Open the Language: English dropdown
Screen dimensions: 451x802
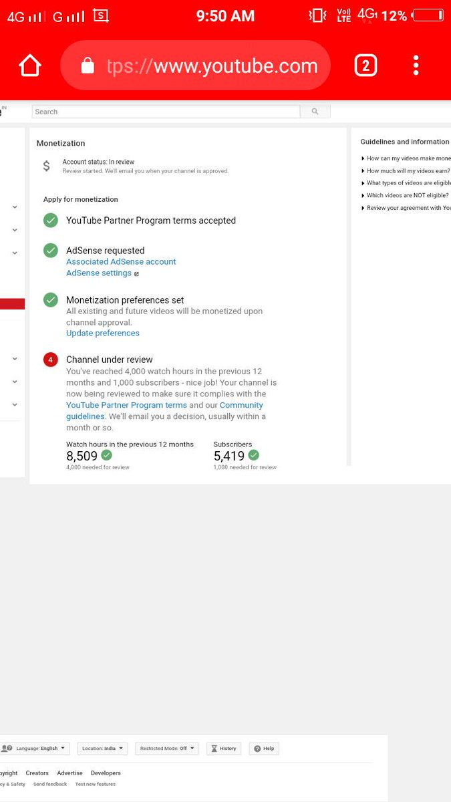35,749
